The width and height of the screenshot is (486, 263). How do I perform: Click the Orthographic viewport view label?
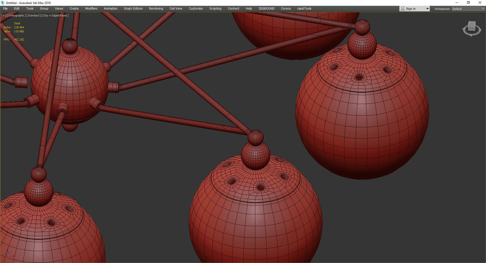(16, 15)
